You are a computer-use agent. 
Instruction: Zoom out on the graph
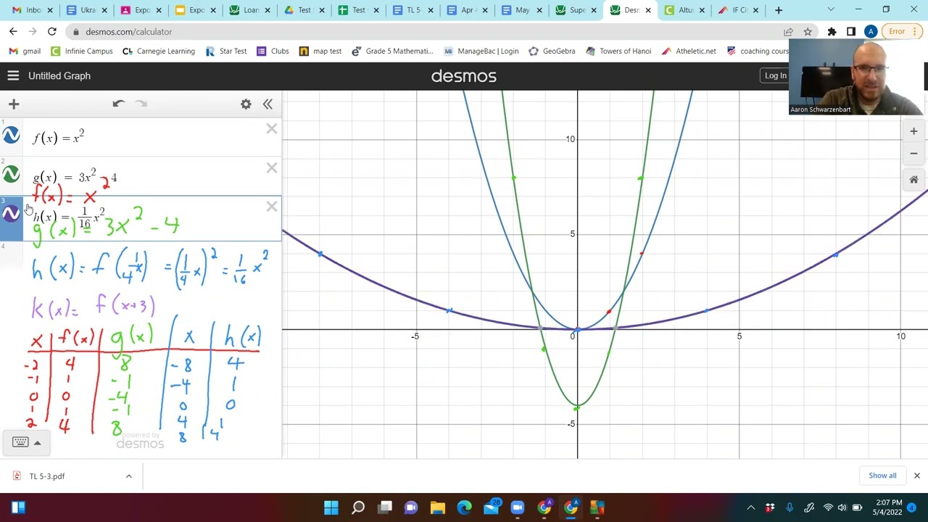[913, 153]
